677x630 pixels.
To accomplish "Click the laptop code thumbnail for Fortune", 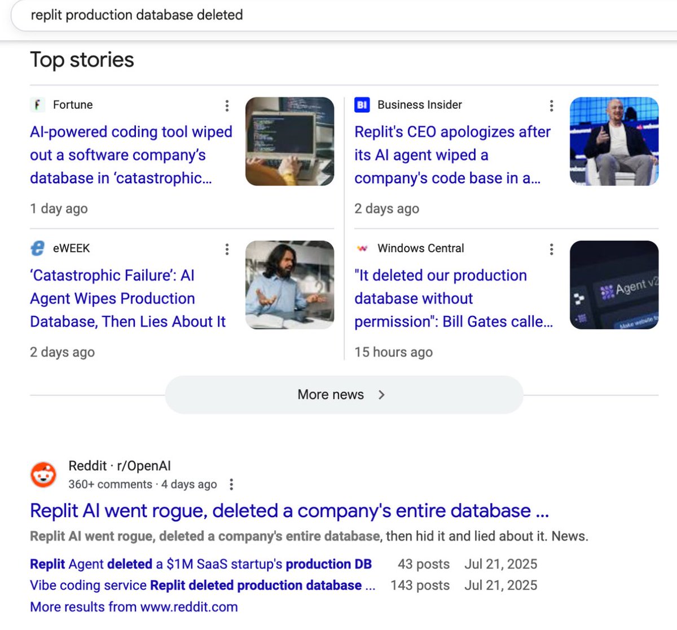I will click(289, 141).
